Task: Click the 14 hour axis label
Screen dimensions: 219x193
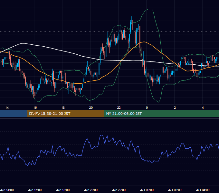Action: point(7,108)
